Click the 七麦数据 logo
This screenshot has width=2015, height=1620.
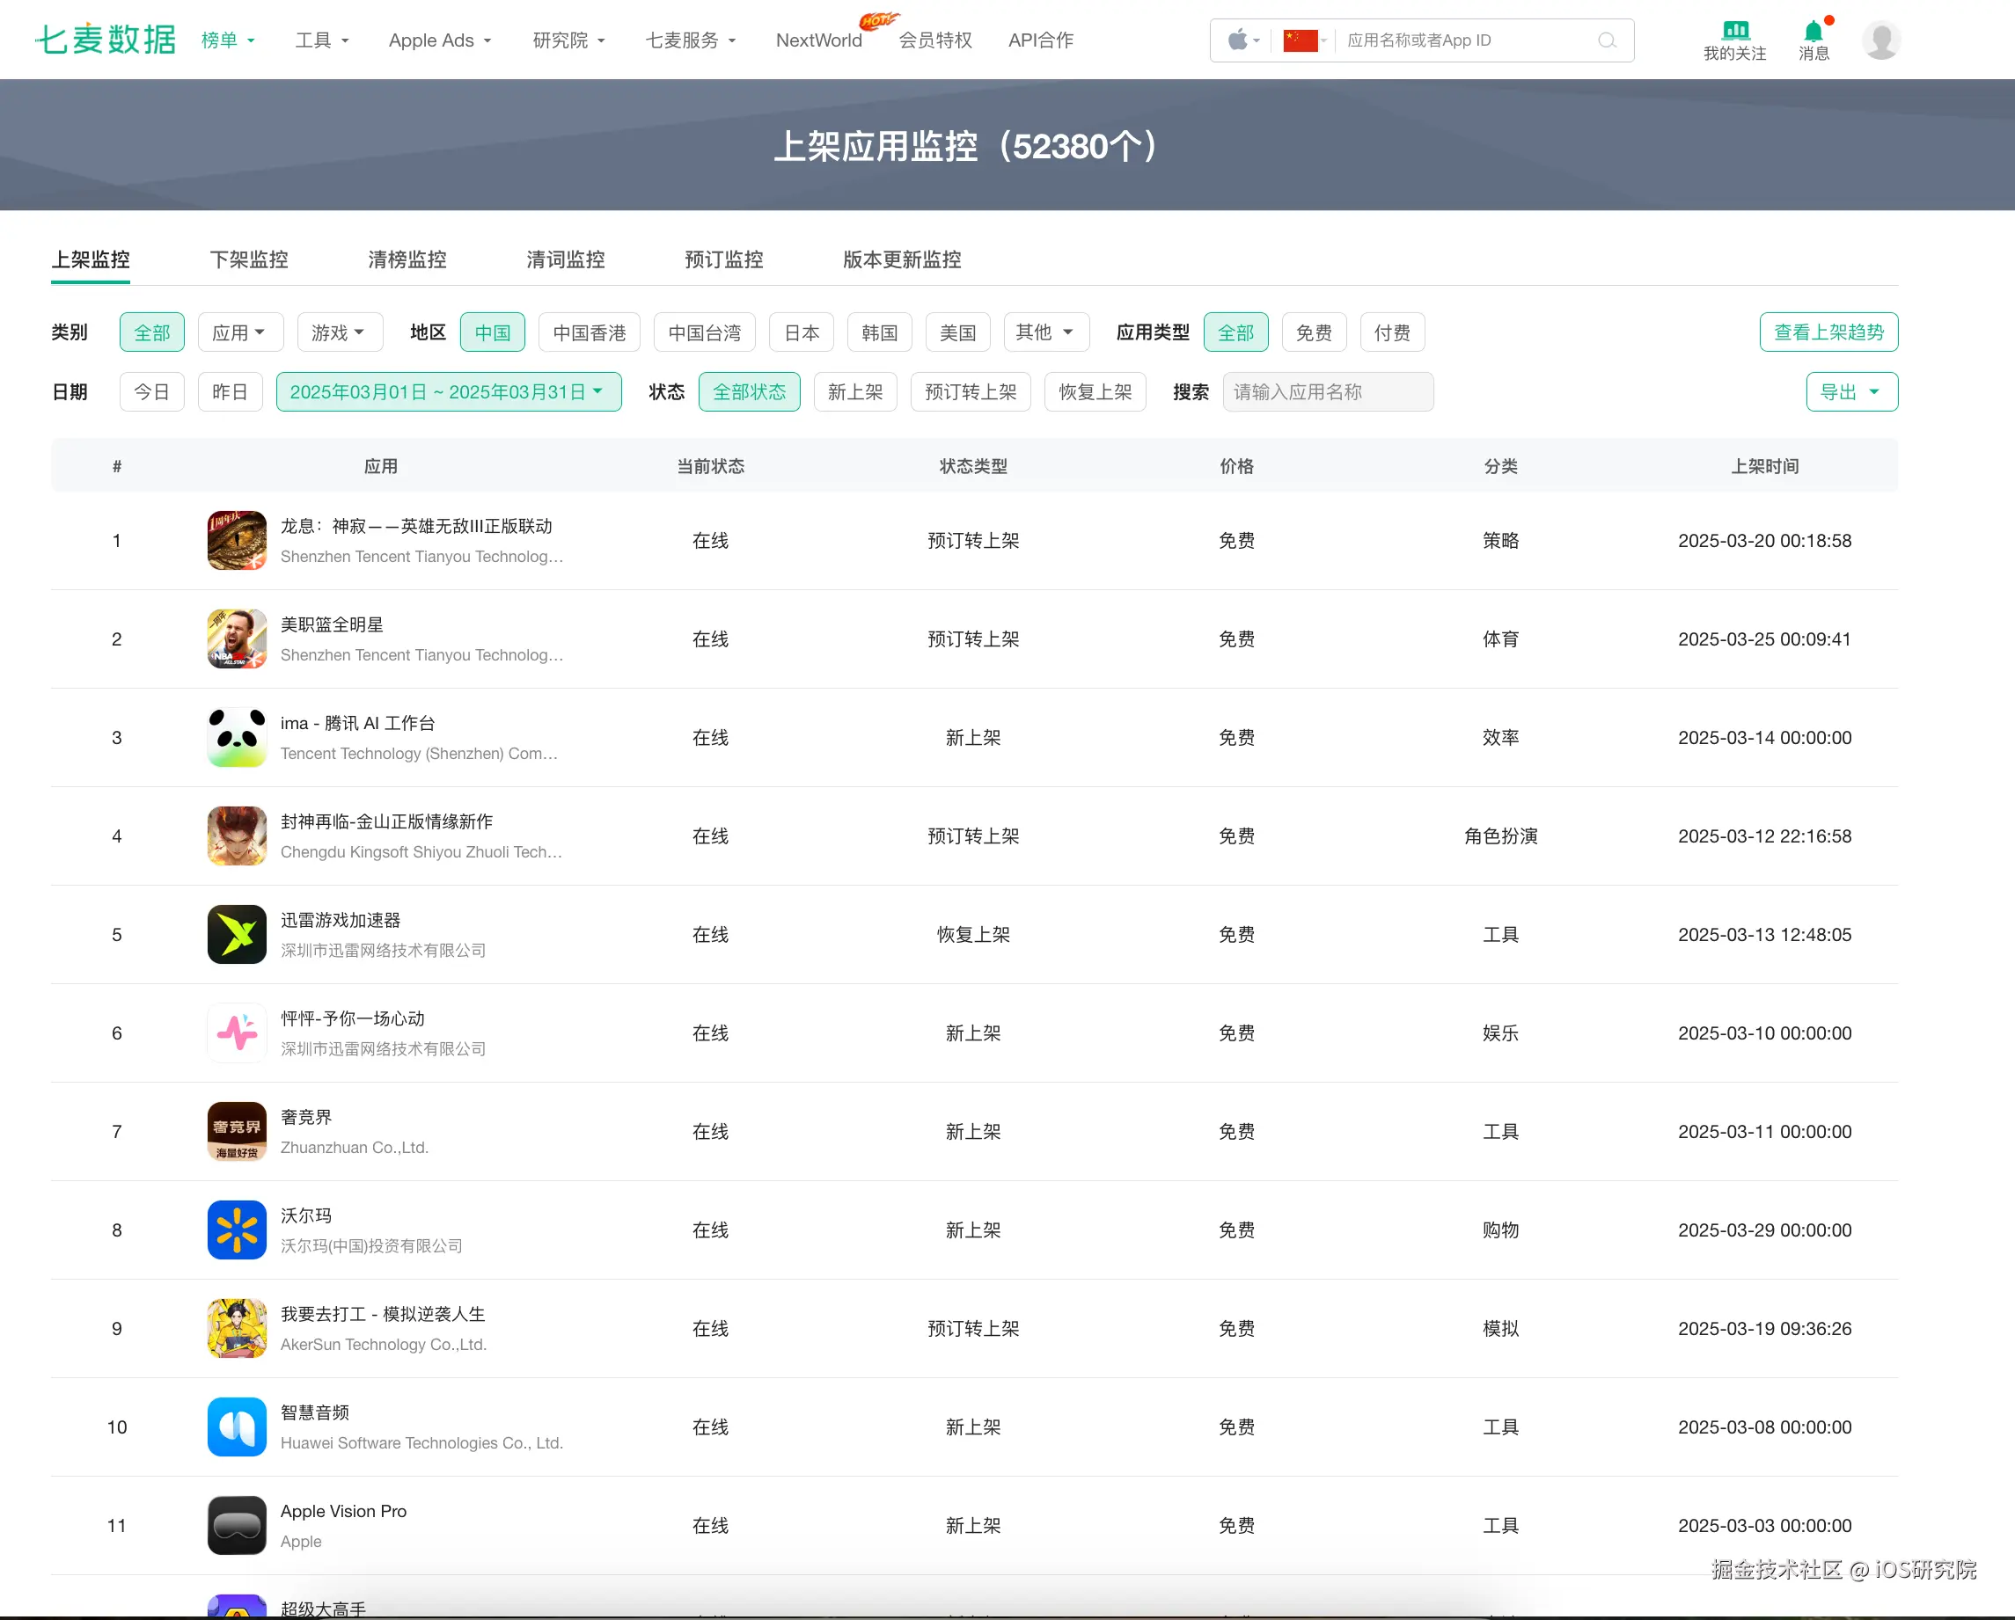click(x=105, y=40)
